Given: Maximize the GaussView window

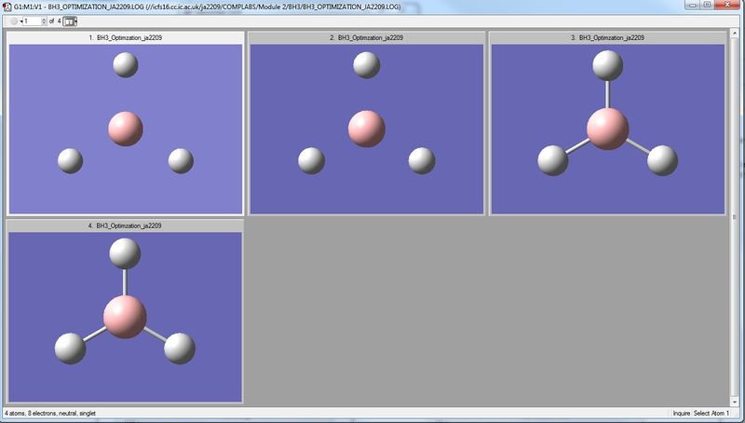Looking at the screenshot, I should pyautogui.click(x=707, y=5).
